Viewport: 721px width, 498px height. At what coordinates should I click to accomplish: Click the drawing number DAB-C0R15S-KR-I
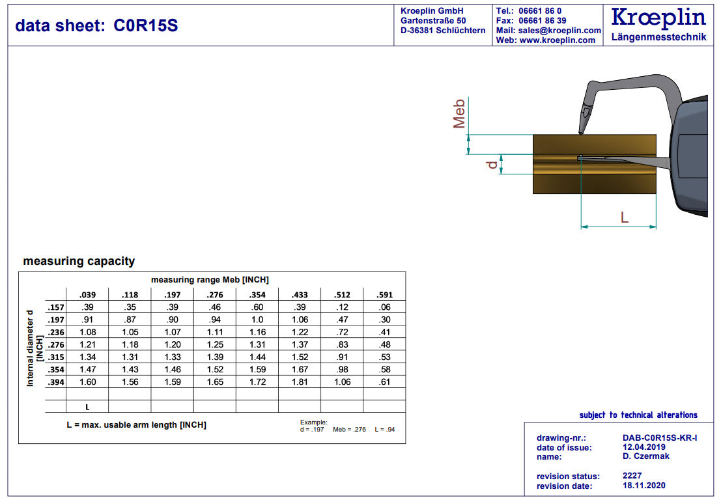pos(659,438)
